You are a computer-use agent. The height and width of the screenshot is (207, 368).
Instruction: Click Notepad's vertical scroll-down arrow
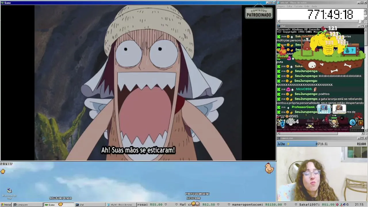click(x=366, y=18)
